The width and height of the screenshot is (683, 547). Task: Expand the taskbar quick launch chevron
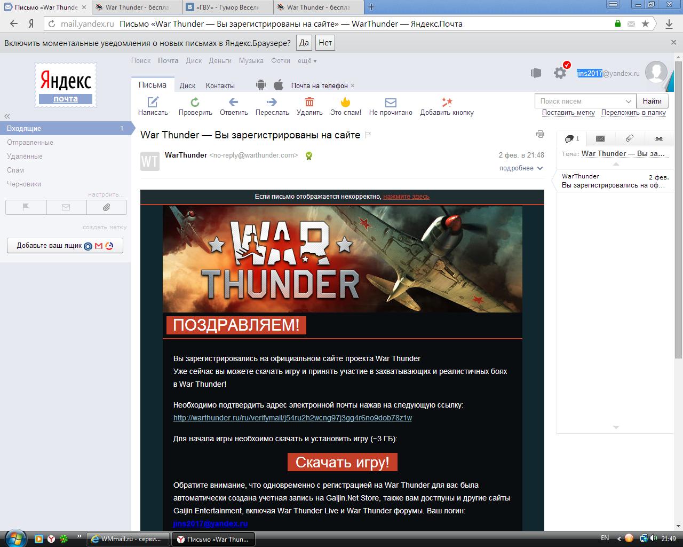click(80, 536)
